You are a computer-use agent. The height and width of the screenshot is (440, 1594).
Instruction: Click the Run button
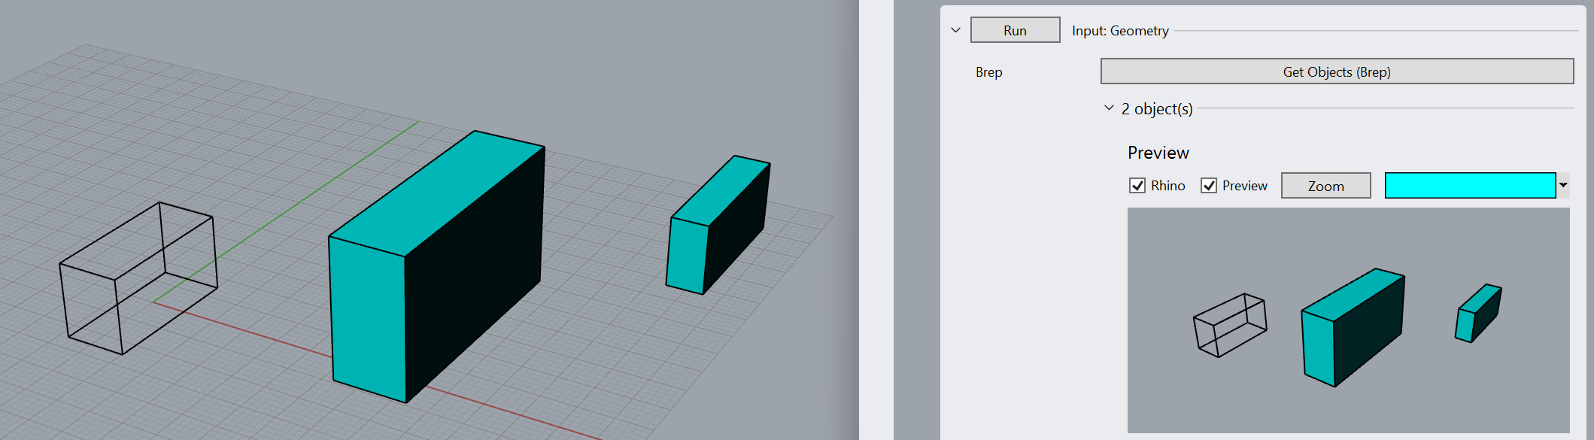pos(1015,30)
